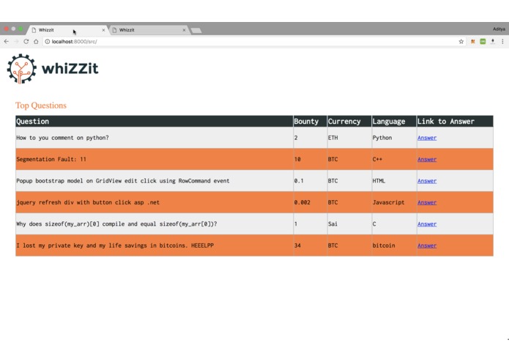
Task: Click the Link to Answer column header
Action: (x=455, y=121)
